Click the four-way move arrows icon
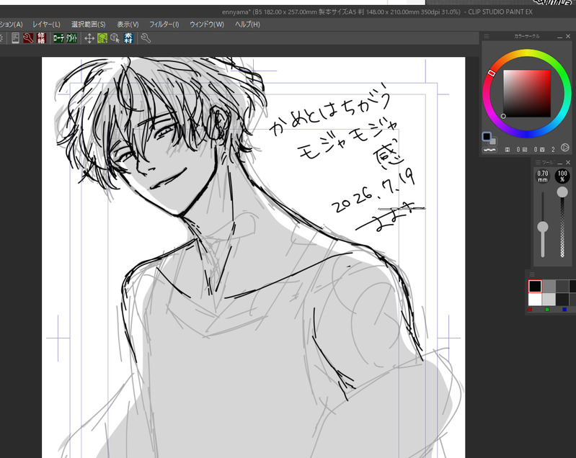 click(x=89, y=38)
